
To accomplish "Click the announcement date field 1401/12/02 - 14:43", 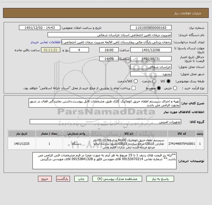I will click(40, 28).
